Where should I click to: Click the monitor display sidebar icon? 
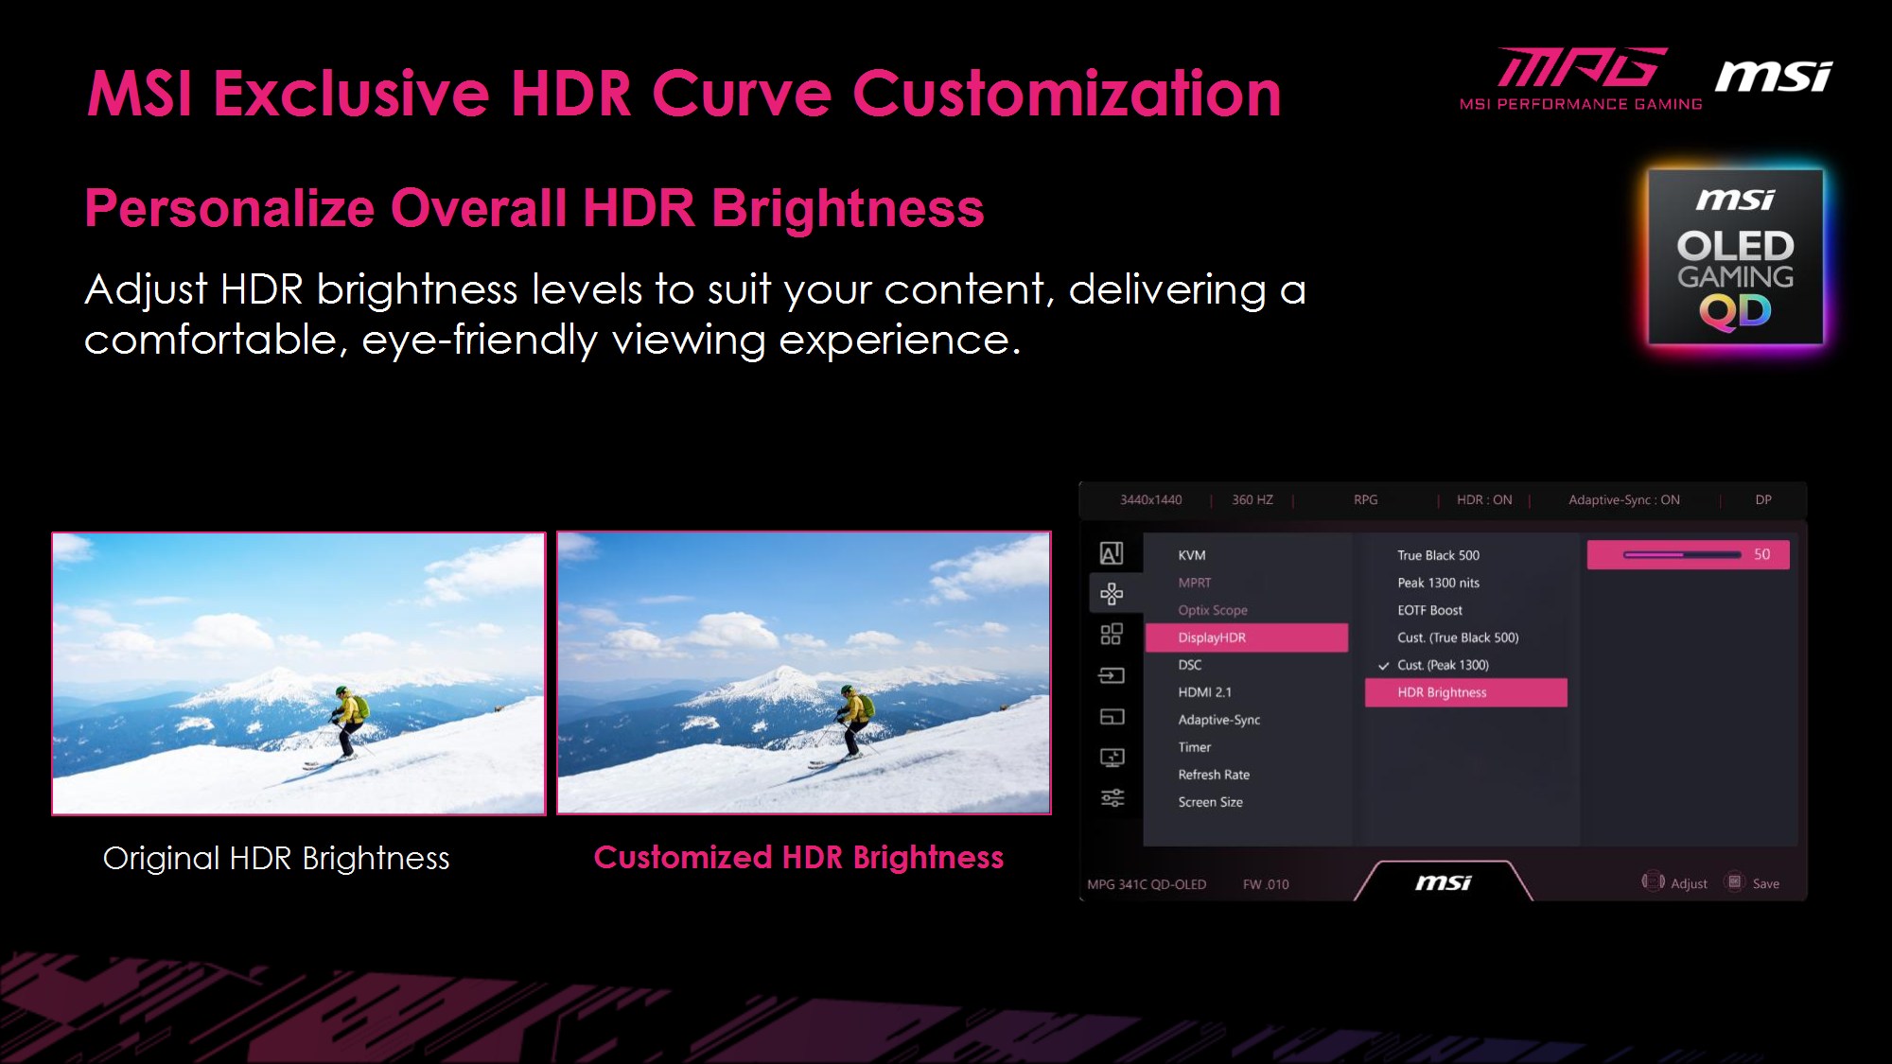click(x=1112, y=758)
